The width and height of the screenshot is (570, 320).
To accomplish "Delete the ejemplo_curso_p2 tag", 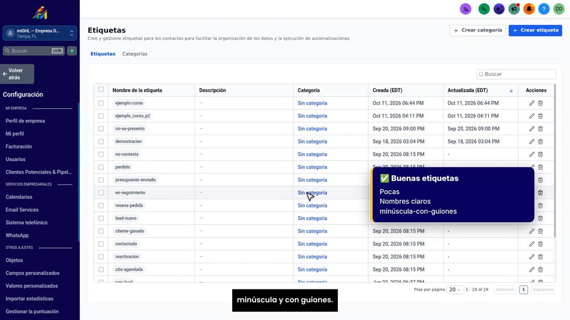I will coord(540,116).
